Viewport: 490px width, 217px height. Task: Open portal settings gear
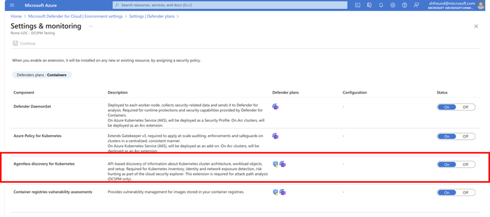[x=393, y=5]
